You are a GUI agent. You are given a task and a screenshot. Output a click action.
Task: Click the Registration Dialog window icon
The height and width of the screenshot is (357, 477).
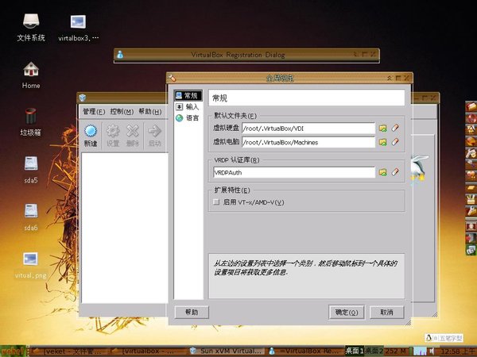(120, 55)
